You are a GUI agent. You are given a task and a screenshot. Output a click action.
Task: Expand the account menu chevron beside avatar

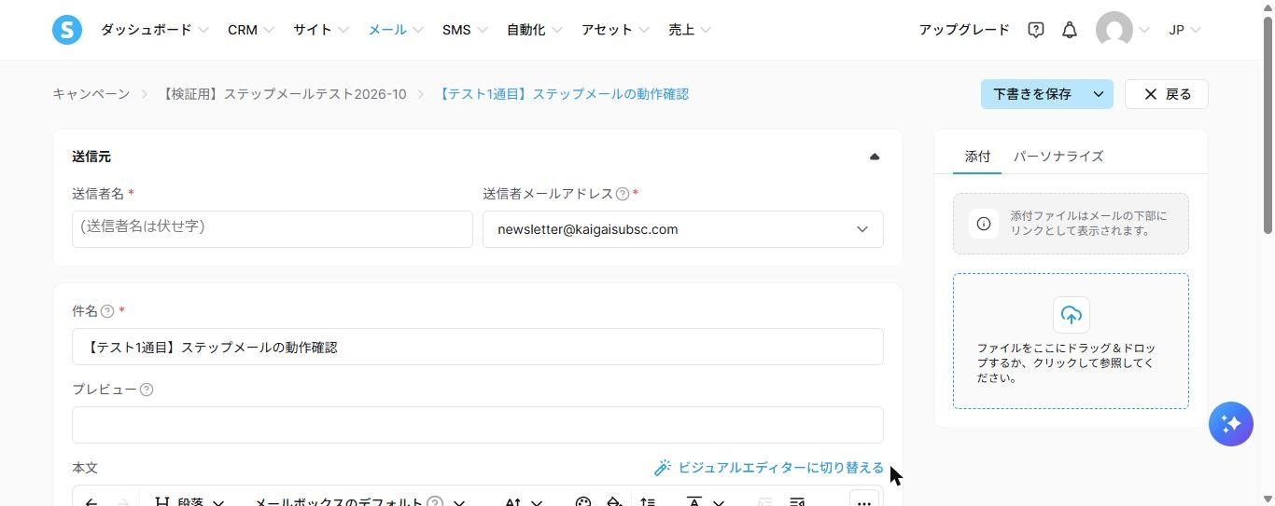pyautogui.click(x=1144, y=30)
